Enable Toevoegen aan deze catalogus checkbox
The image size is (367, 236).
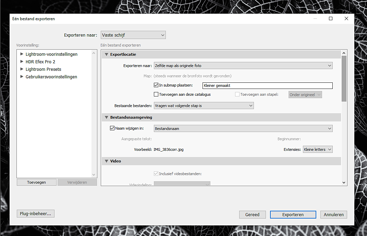pos(156,94)
